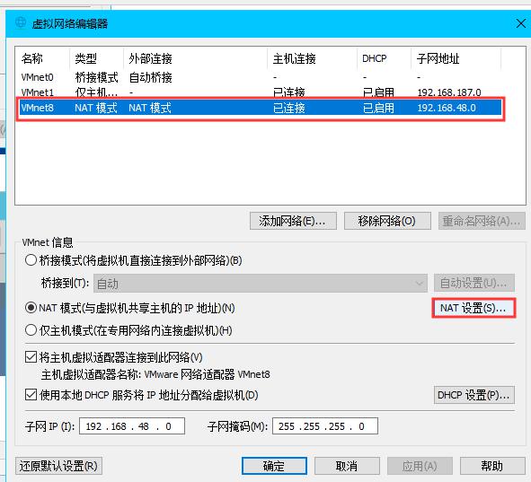
Task: Click the 子网掩码 input field
Action: coord(325,425)
